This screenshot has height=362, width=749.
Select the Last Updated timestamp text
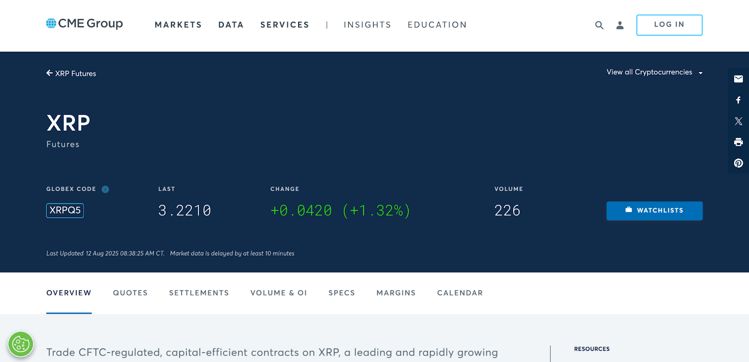[x=105, y=253]
